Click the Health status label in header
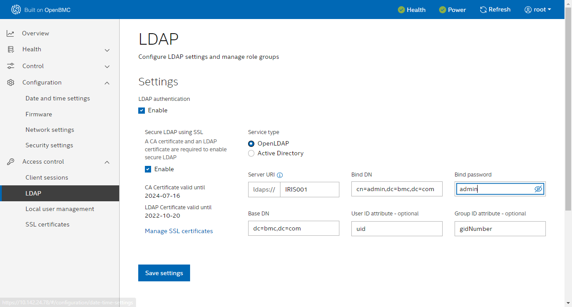572x307 pixels. click(416, 10)
